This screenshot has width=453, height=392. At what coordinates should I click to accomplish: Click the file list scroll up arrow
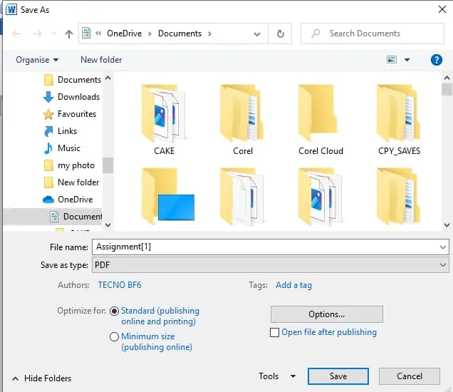447,78
